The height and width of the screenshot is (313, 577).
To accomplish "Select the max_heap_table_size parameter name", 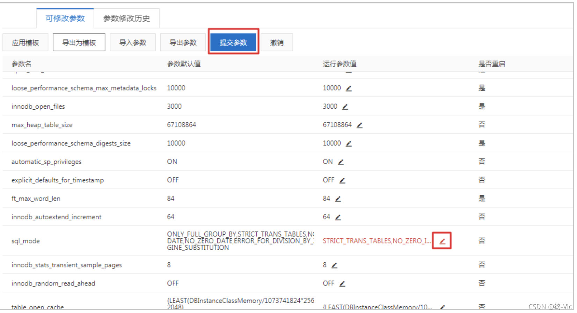I will point(42,125).
